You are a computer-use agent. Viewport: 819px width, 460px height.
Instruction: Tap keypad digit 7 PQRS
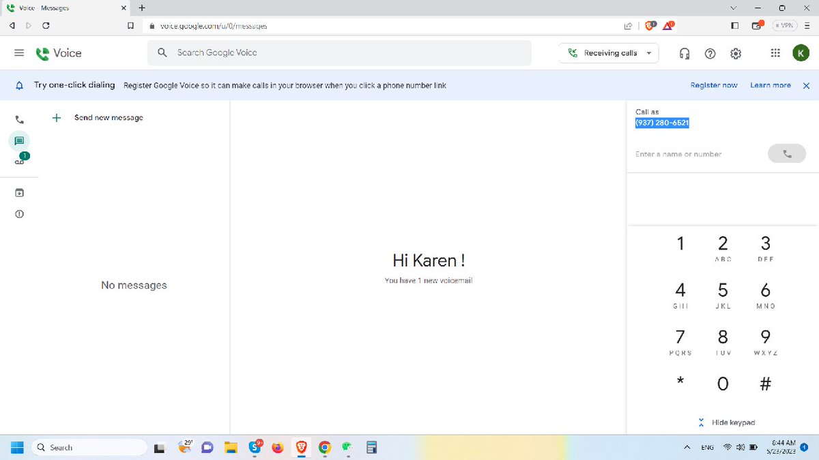[680, 342]
